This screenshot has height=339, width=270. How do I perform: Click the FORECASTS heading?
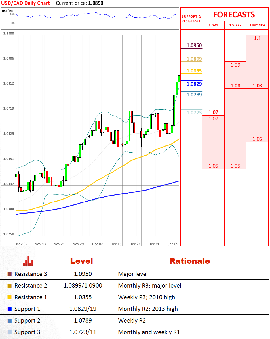click(x=234, y=15)
